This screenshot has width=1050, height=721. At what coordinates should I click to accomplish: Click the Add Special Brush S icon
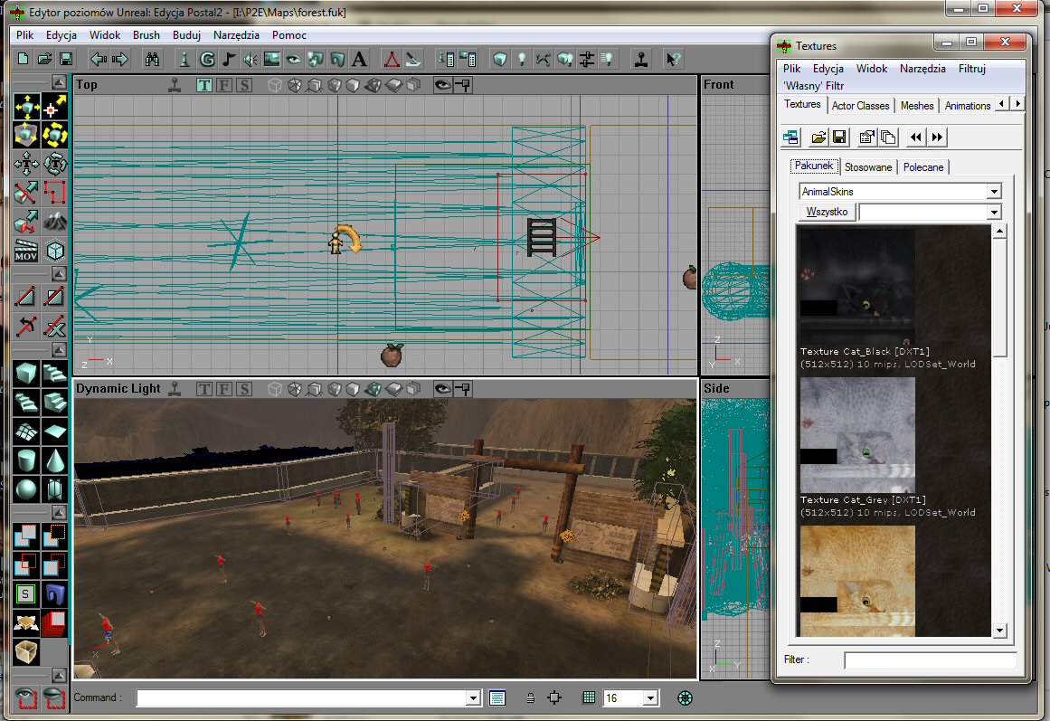click(26, 593)
